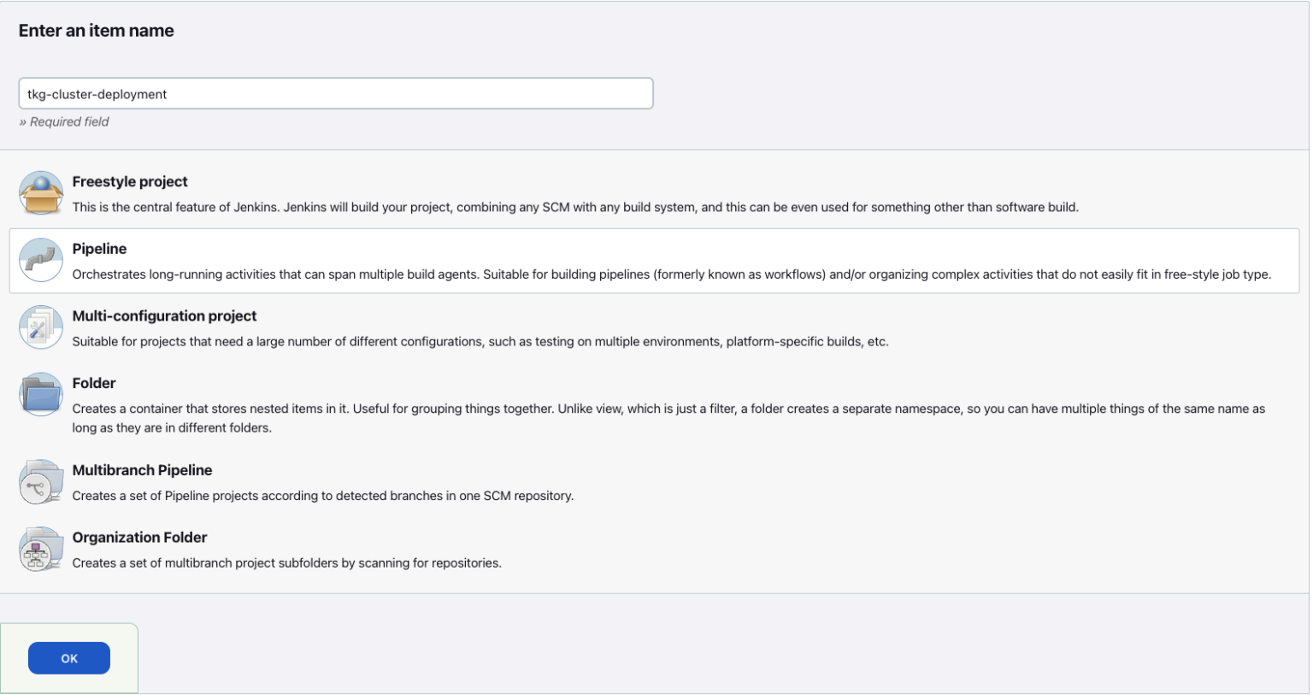Select the Freestyle project title
Viewport: 1313px width, 695px height.
pos(130,182)
